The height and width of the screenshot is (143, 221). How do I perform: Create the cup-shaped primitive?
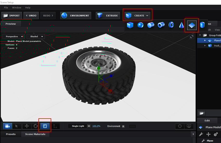[x=202, y=25]
